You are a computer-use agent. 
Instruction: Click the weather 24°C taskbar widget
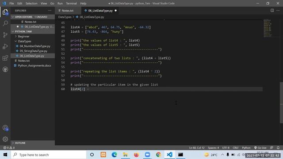211,155
